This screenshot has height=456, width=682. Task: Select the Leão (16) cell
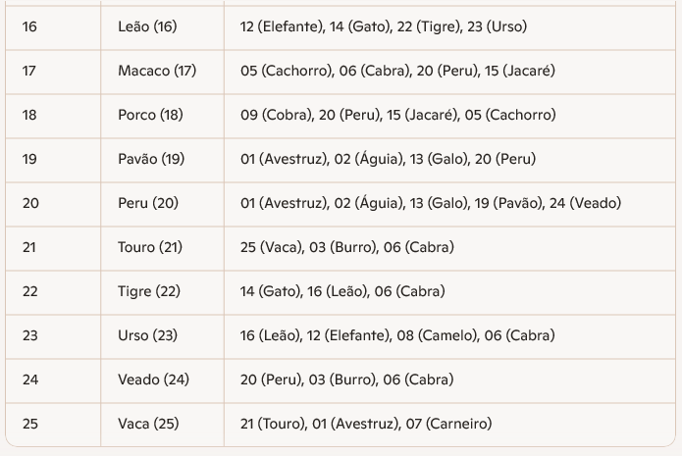(147, 26)
